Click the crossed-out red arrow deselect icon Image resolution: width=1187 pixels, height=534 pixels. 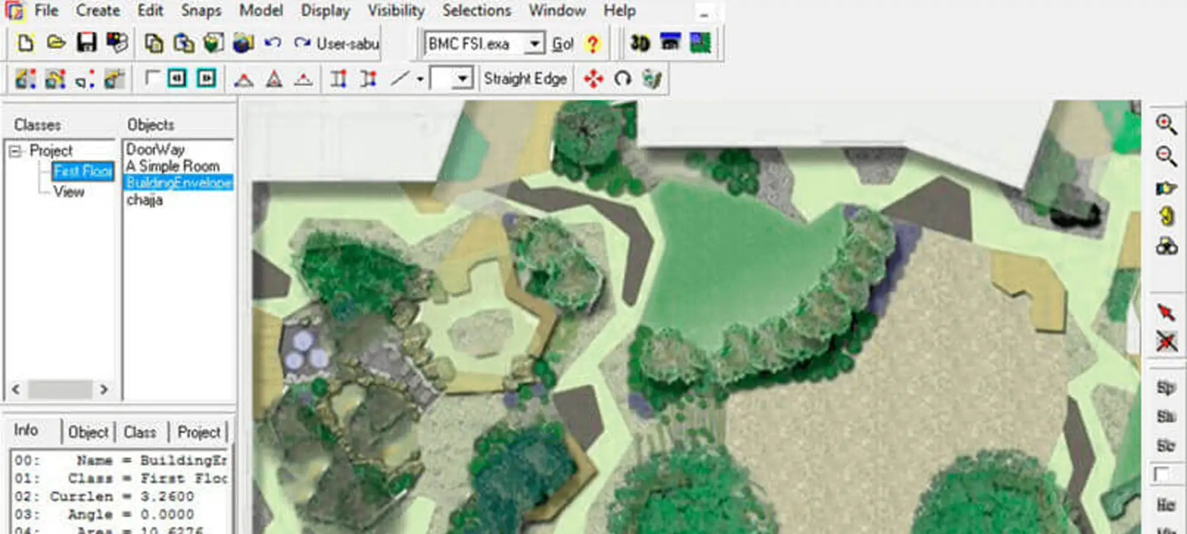1166,341
